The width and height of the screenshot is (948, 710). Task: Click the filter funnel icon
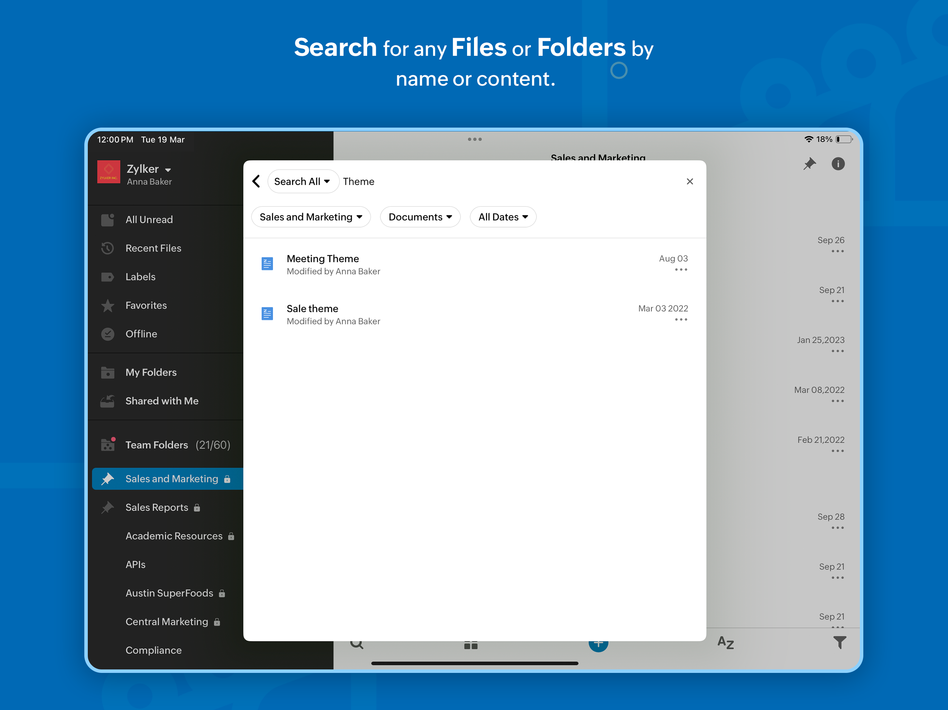pos(839,642)
